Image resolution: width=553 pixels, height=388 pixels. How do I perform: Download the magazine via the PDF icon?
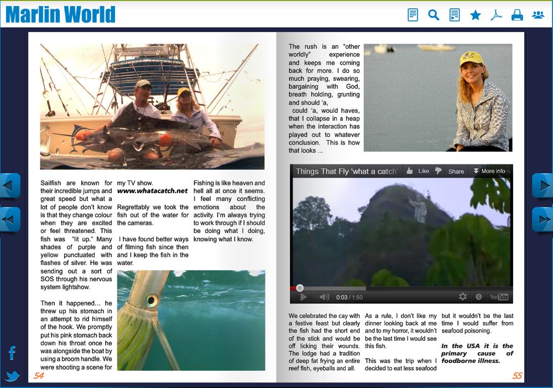(x=496, y=15)
